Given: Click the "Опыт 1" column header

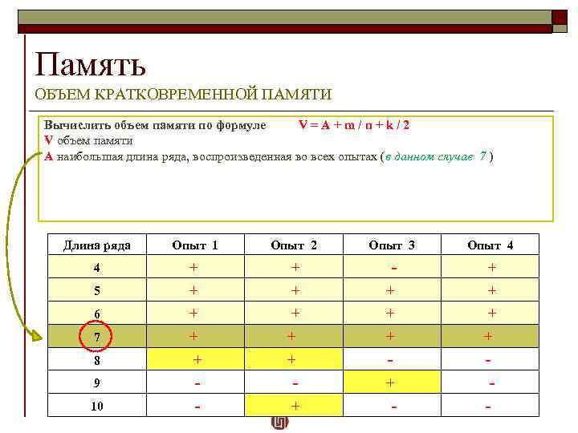Looking at the screenshot, I should click(195, 245).
